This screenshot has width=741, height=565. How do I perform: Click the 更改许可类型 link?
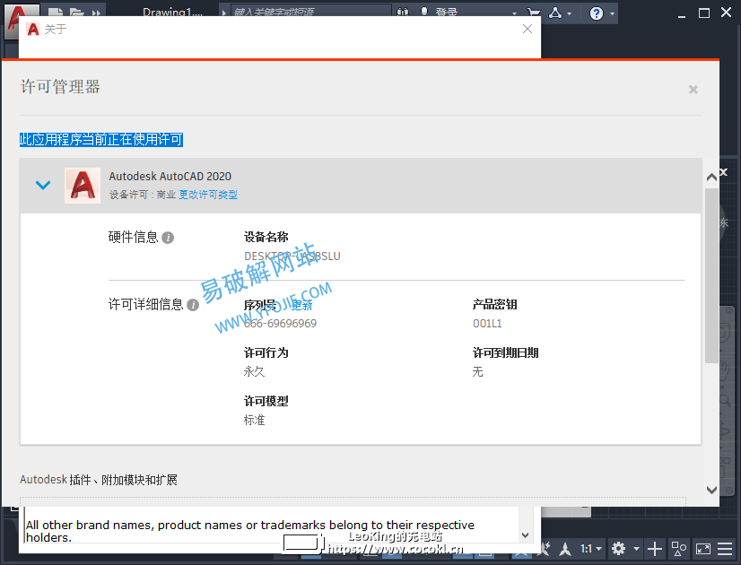click(x=208, y=195)
